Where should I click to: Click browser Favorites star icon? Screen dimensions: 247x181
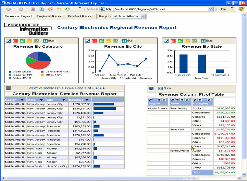click(x=59, y=9)
